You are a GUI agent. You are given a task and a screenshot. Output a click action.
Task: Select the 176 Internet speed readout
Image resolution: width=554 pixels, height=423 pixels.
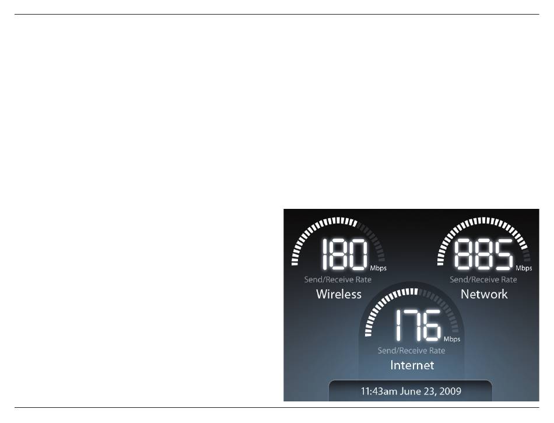click(x=418, y=325)
